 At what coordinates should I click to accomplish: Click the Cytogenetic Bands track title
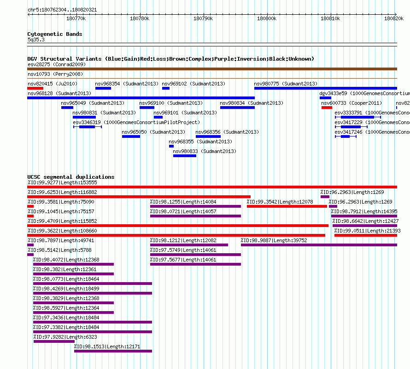click(x=55, y=34)
